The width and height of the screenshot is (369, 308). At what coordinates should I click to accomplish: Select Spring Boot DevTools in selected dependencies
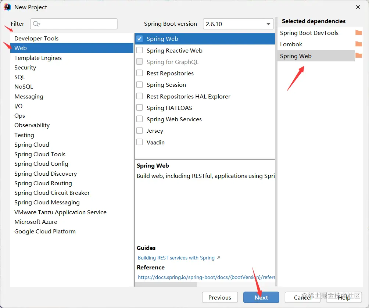[x=316, y=33]
